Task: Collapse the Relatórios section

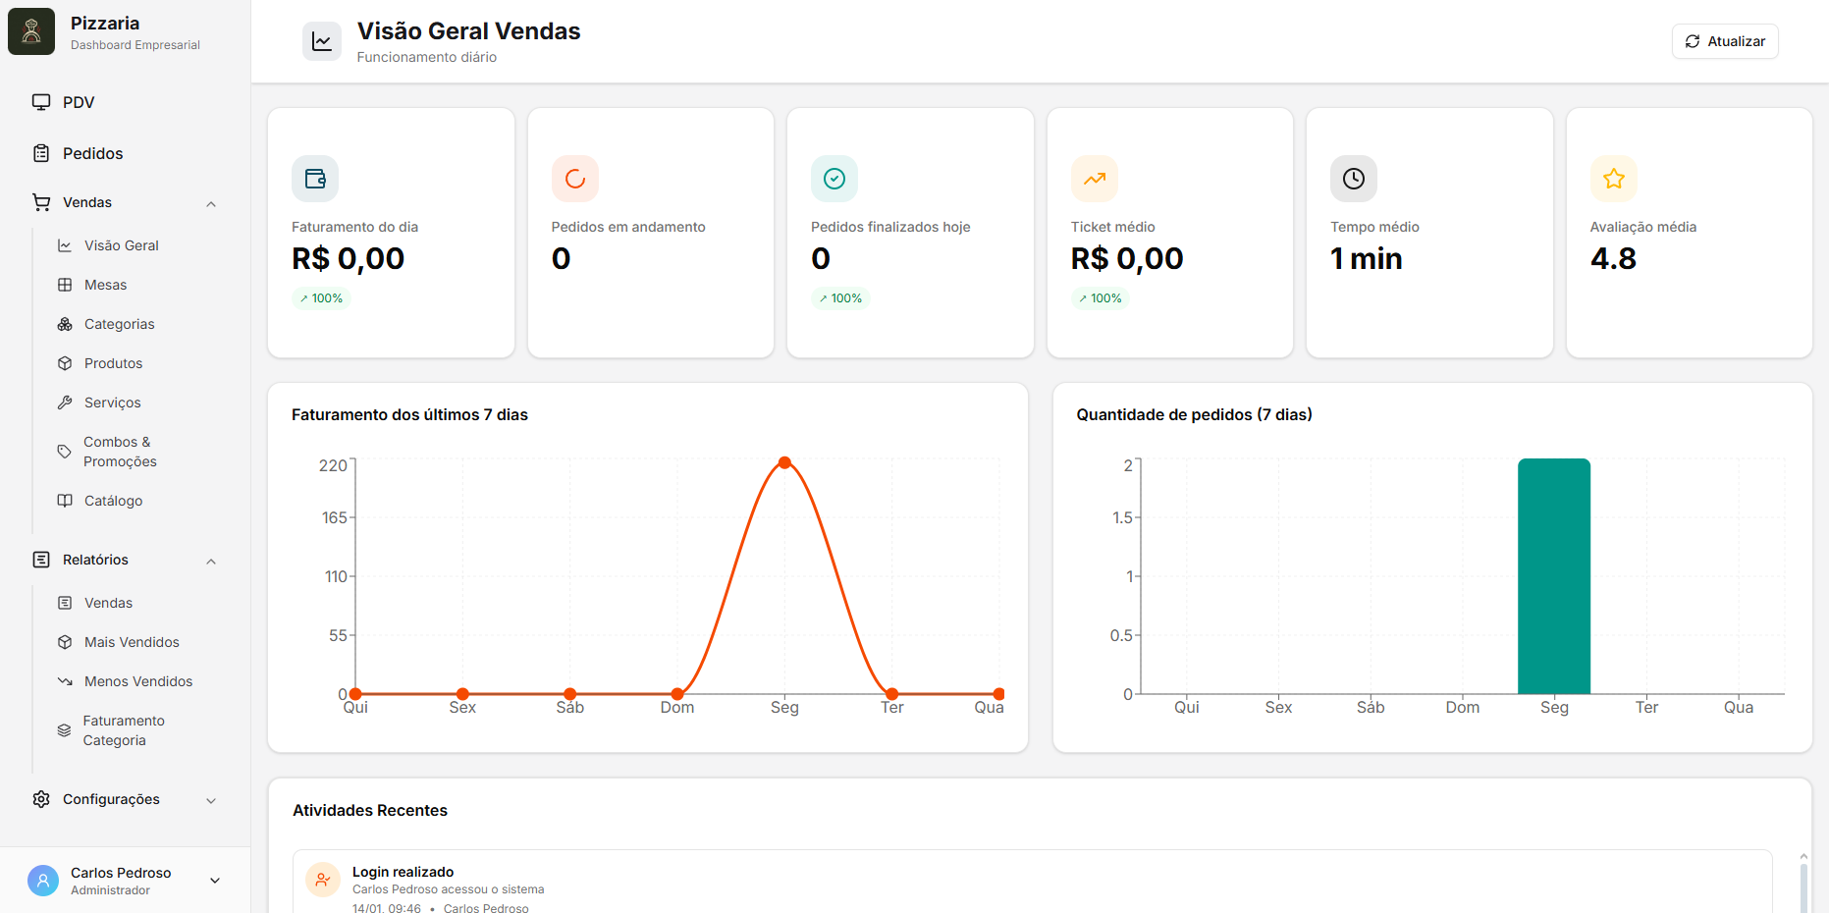Action: coord(210,560)
